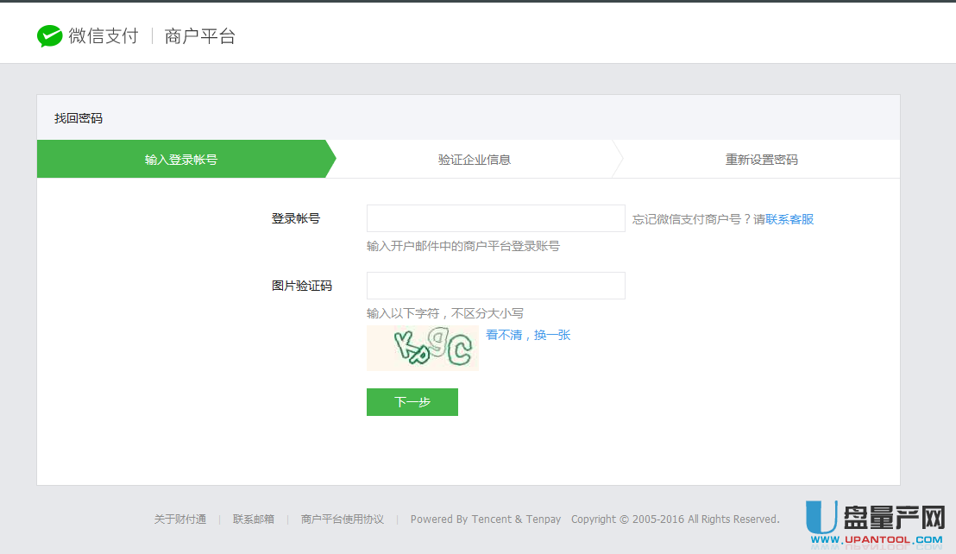Click the 找回密码 panel heading
Image resolution: width=956 pixels, height=554 pixels.
tap(79, 118)
